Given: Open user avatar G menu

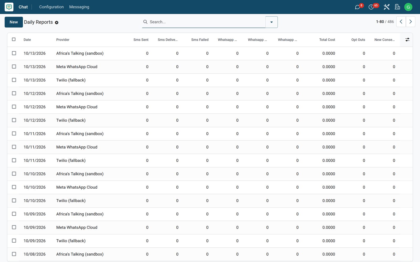Looking at the screenshot, I should tap(408, 7).
